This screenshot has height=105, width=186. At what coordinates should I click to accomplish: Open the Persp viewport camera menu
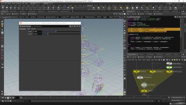[114, 20]
